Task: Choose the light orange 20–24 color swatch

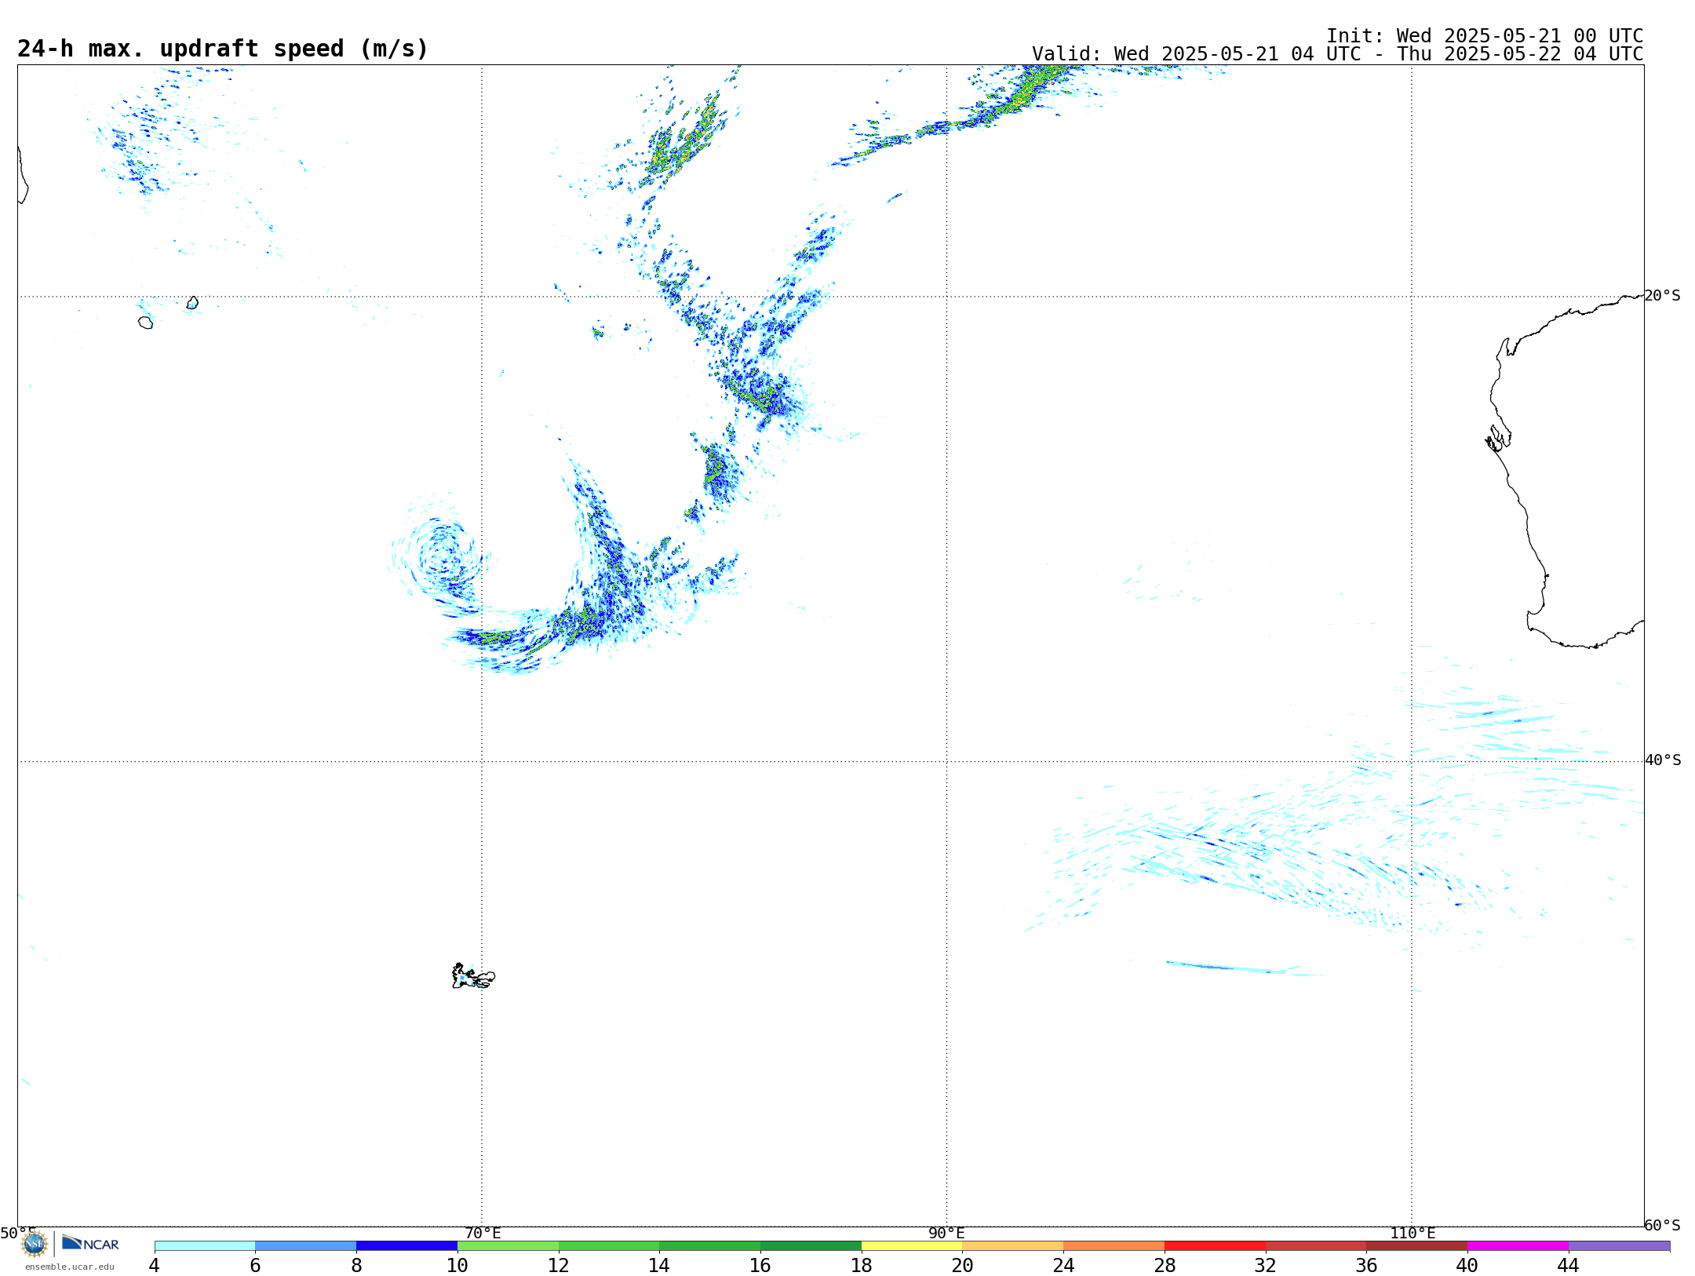Action: (1013, 1245)
